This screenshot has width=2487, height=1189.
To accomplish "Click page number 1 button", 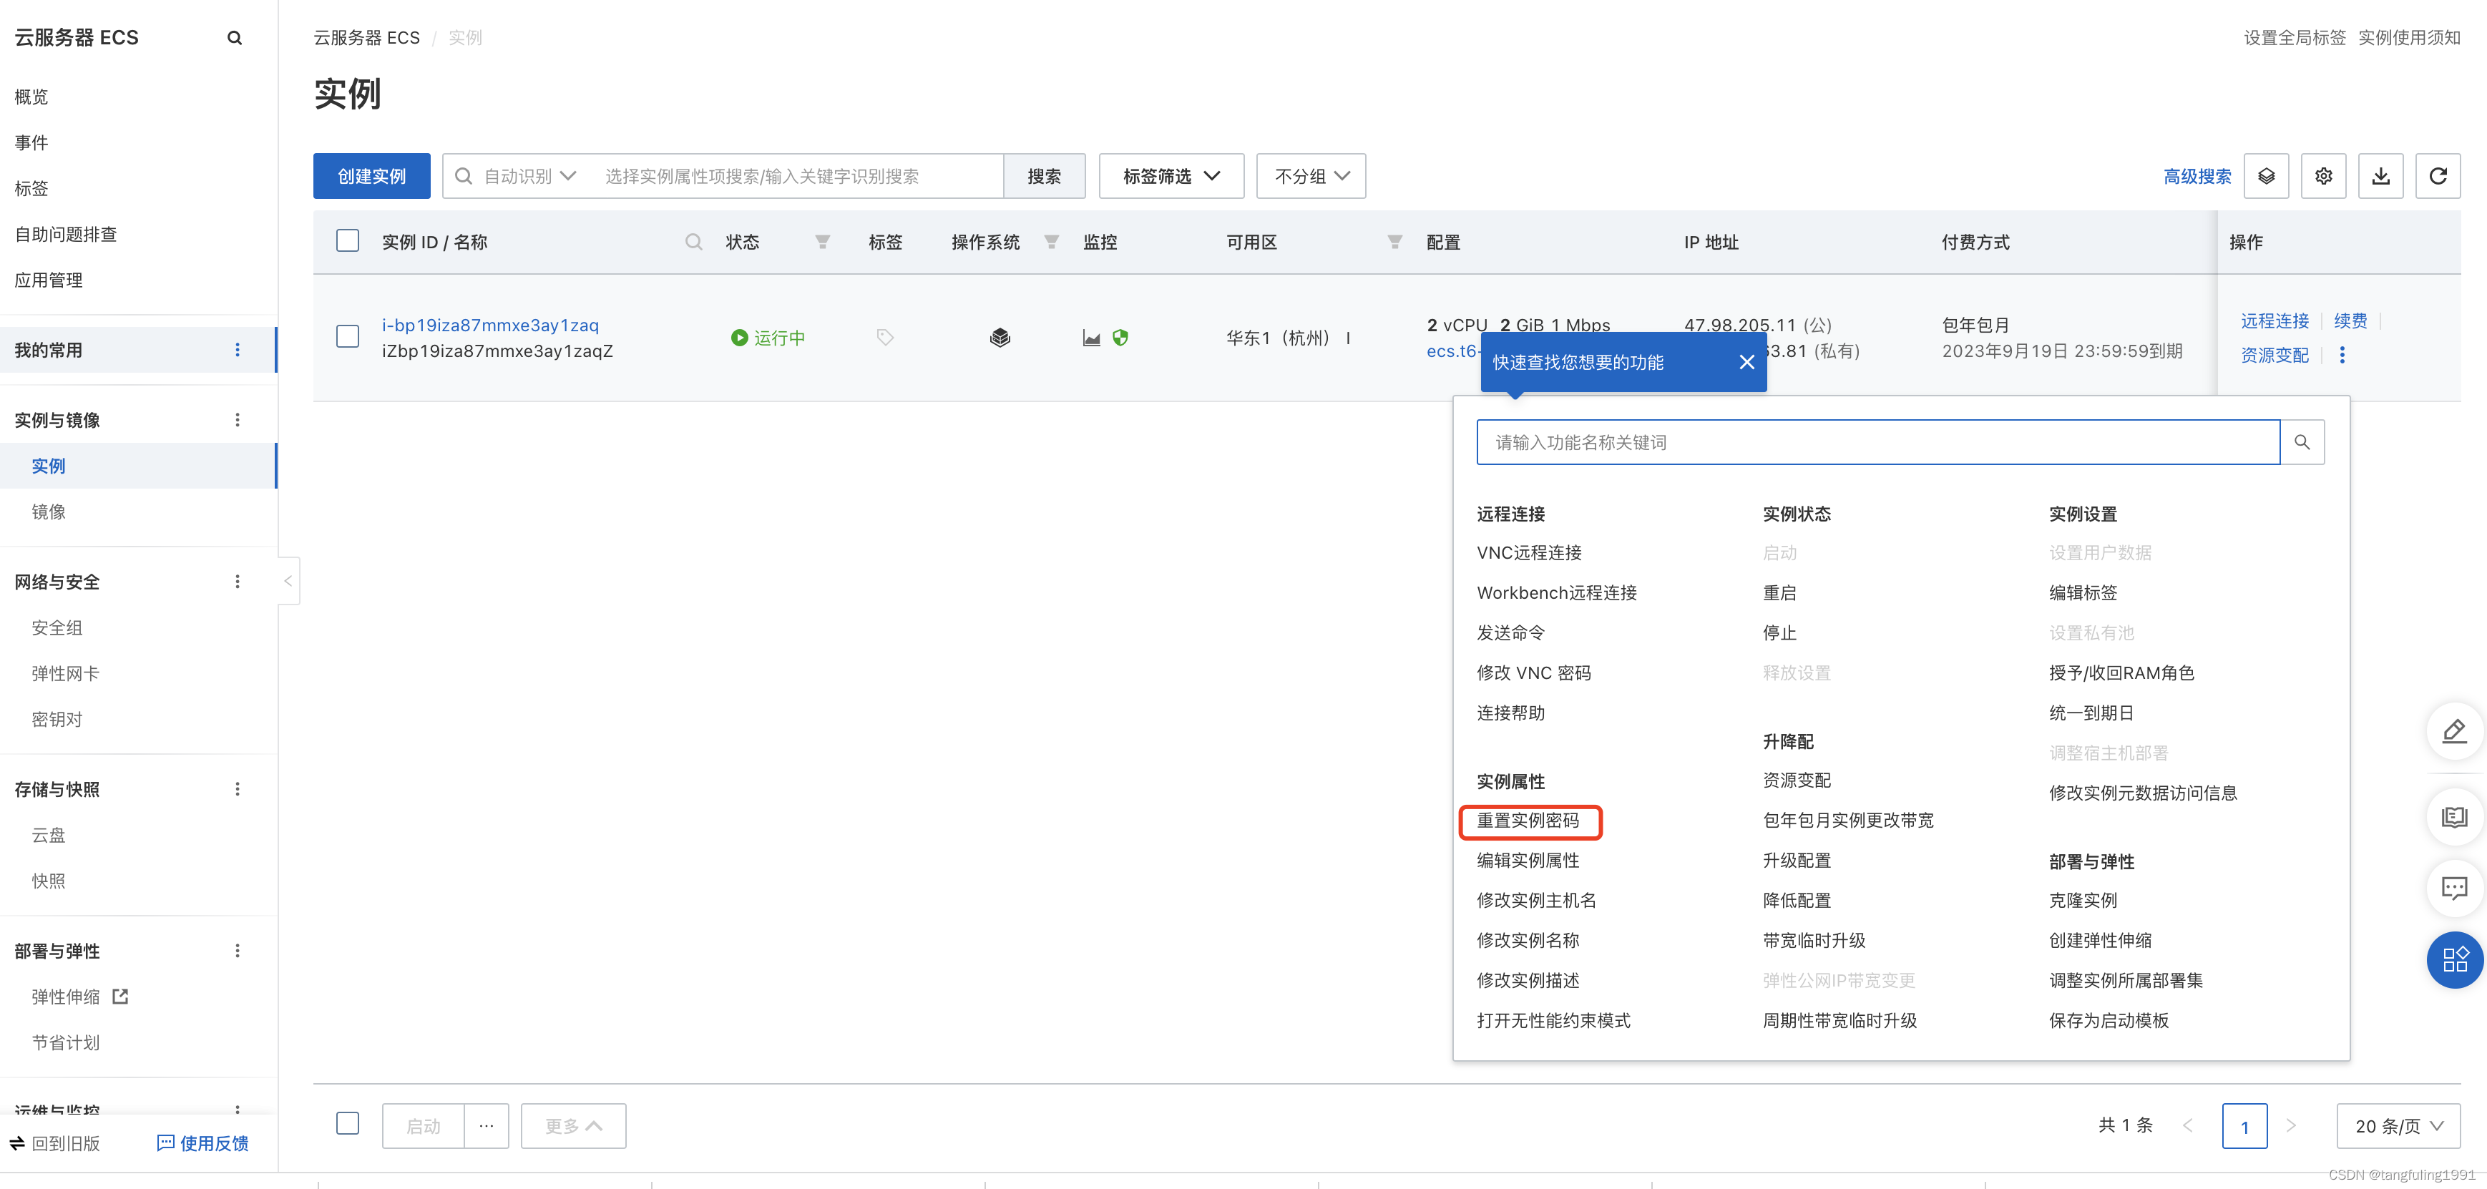I will coord(2244,1125).
